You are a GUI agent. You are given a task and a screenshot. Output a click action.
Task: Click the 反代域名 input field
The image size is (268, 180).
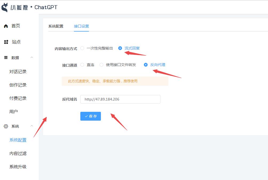click(120, 99)
